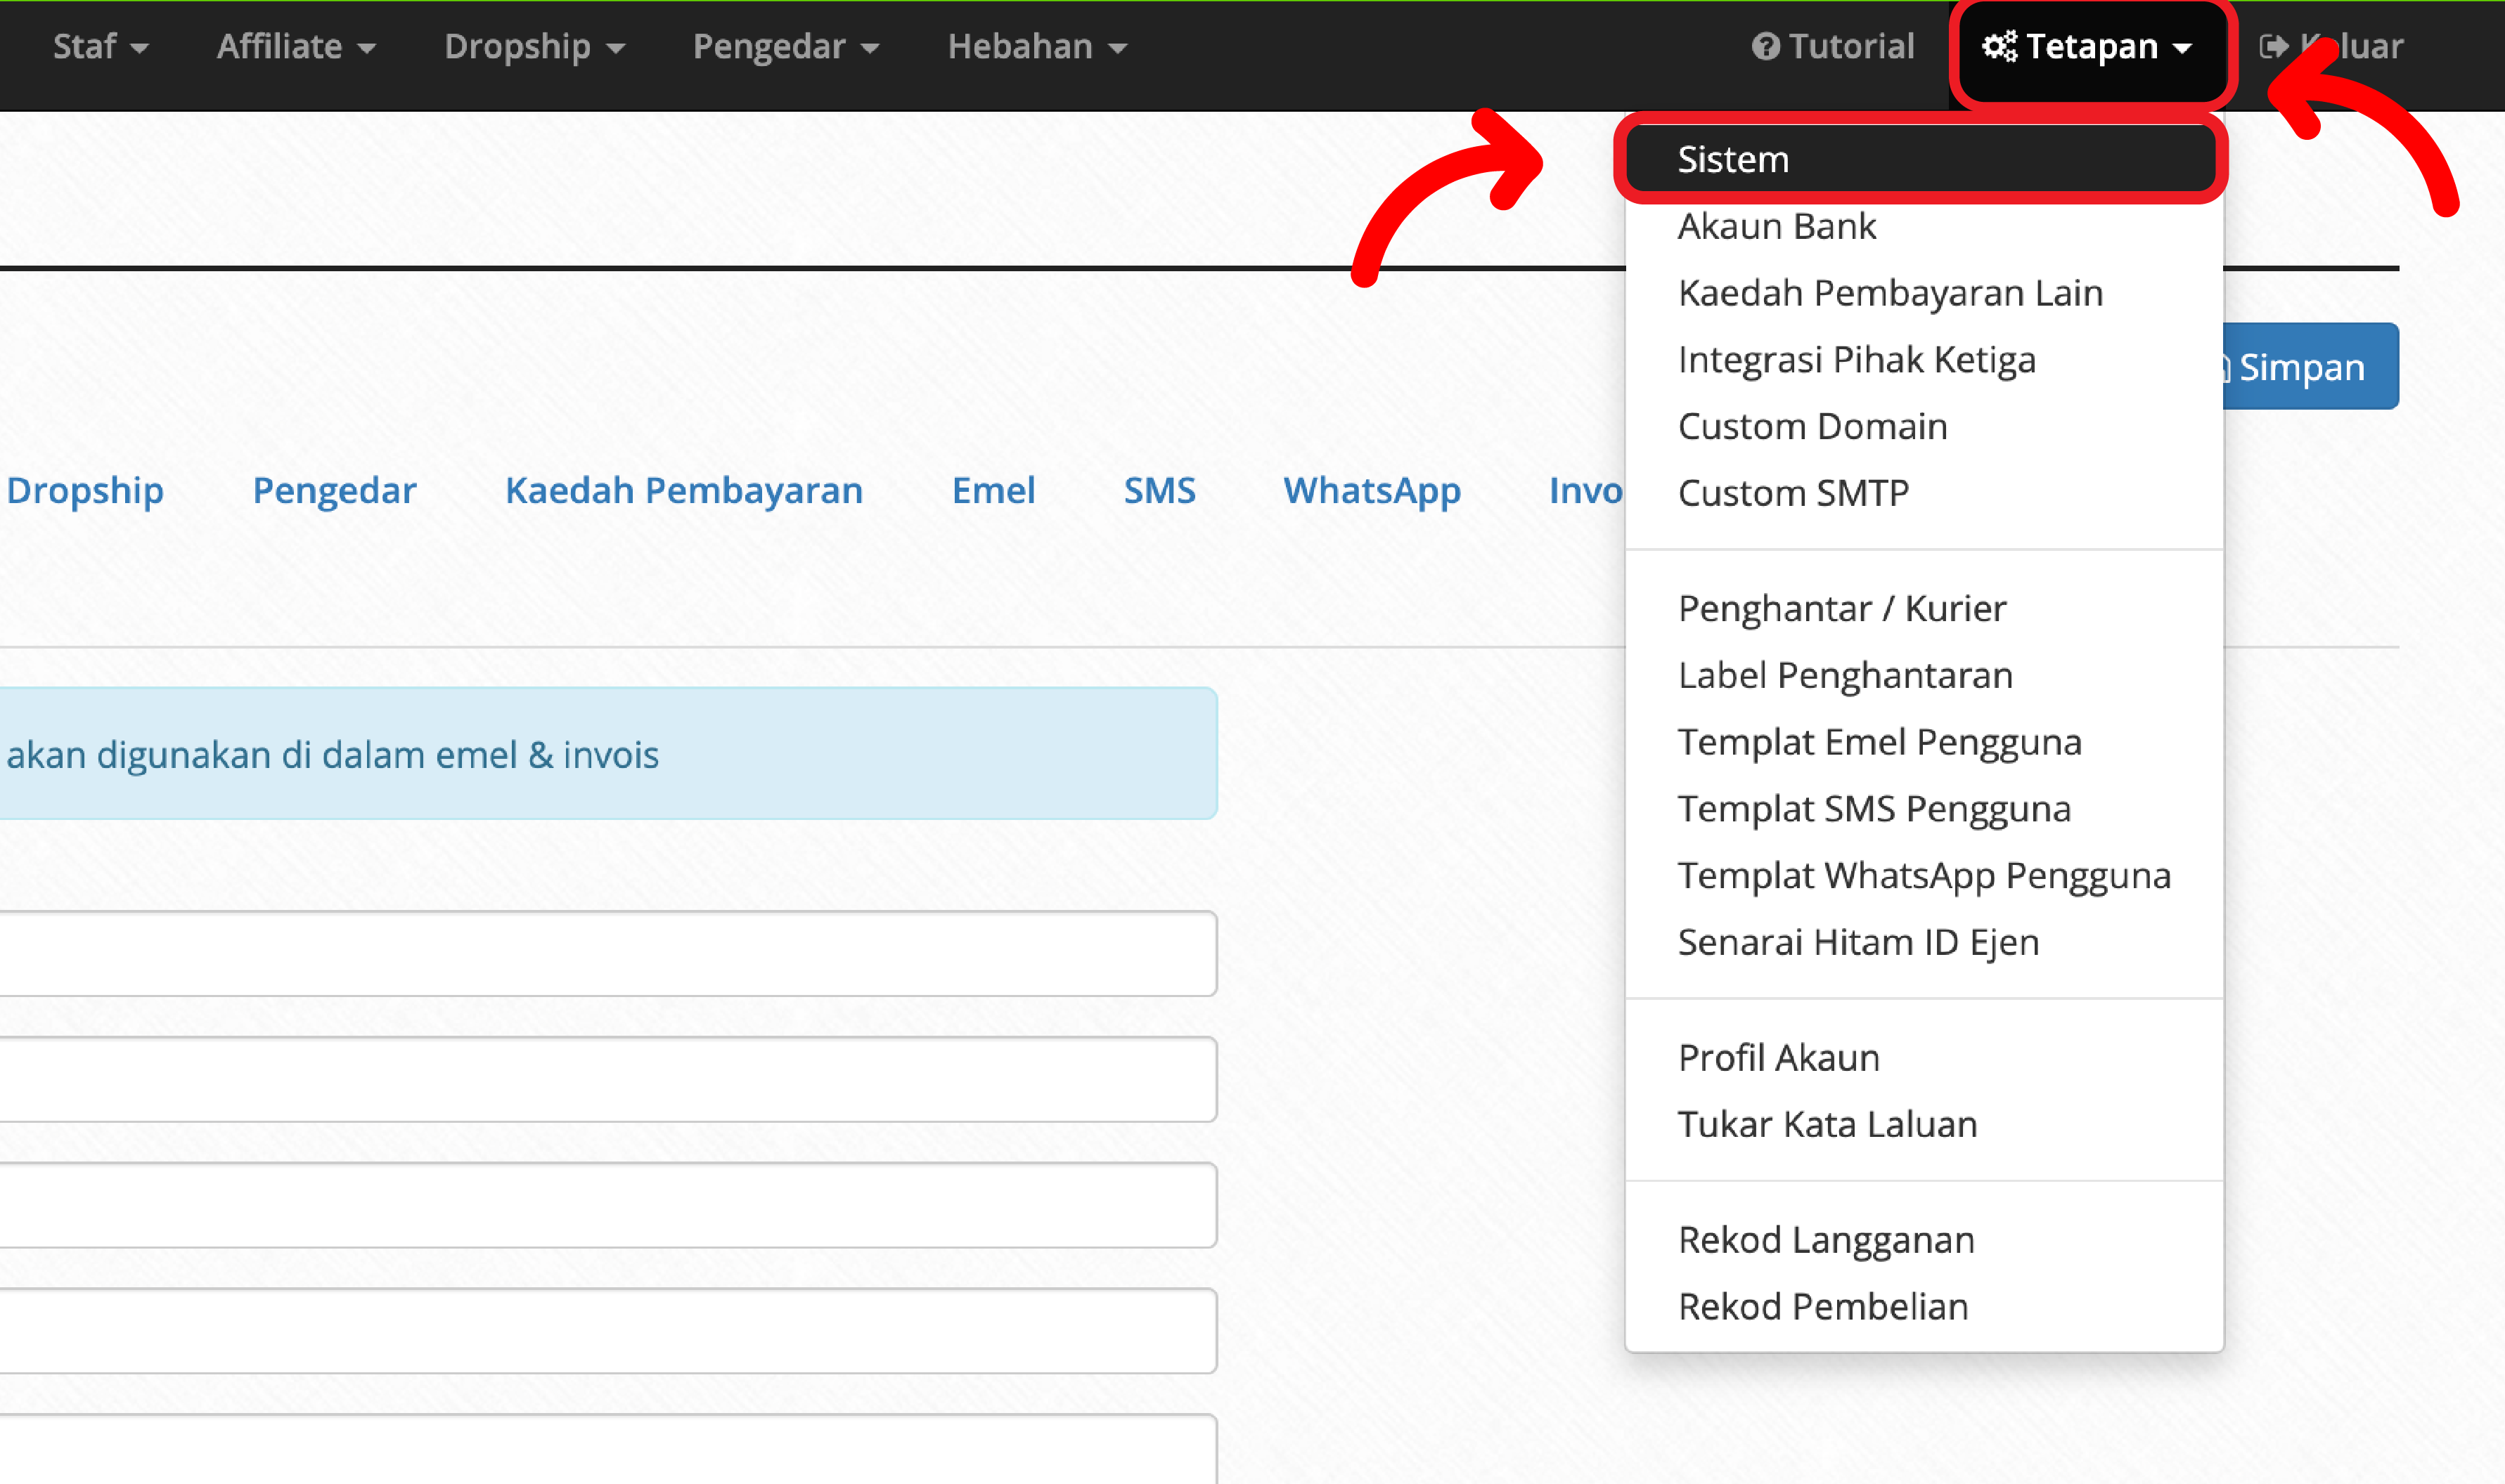Image resolution: width=2505 pixels, height=1484 pixels.
Task: Expand the Staf dropdown menu
Action: click(x=100, y=46)
